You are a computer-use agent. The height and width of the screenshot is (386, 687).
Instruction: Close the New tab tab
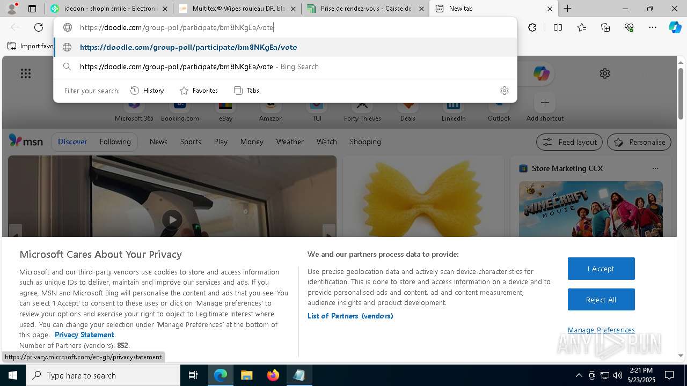[x=550, y=9]
